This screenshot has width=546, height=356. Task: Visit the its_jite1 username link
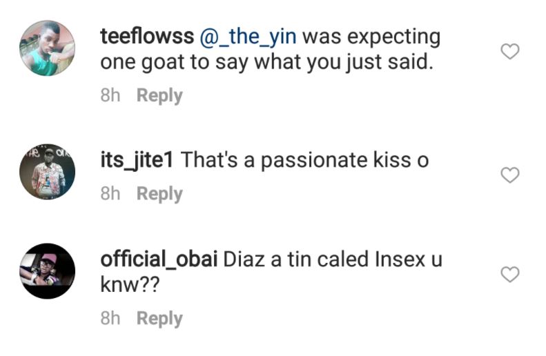click(138, 160)
